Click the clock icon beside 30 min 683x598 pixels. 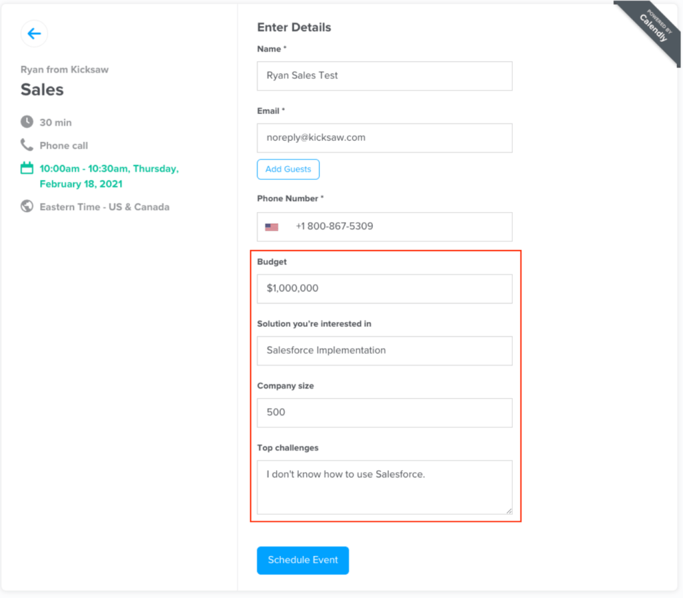27,122
